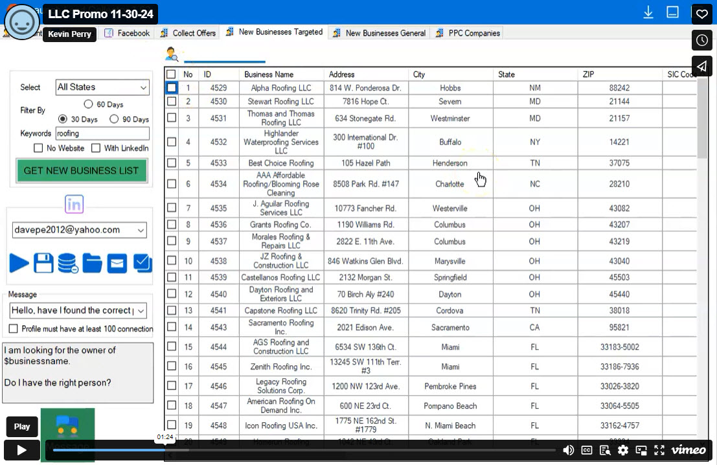The width and height of the screenshot is (717, 465).
Task: Like the video with the heart icon
Action: pos(702,14)
